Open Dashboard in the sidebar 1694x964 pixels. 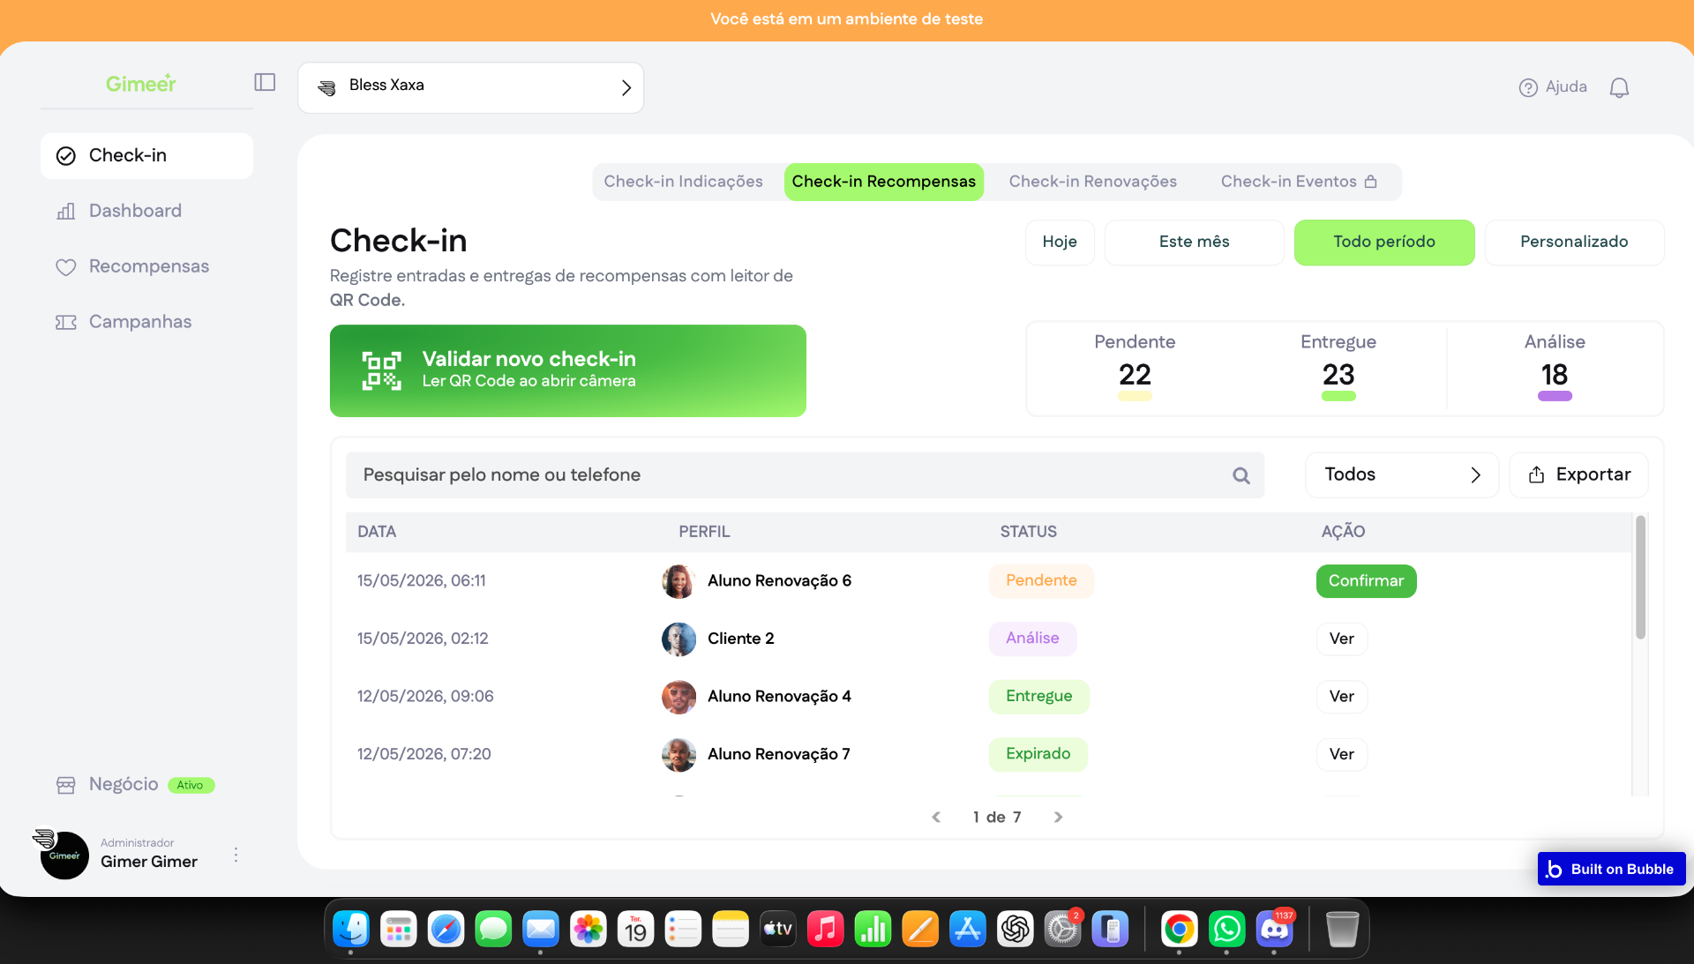pos(146,212)
